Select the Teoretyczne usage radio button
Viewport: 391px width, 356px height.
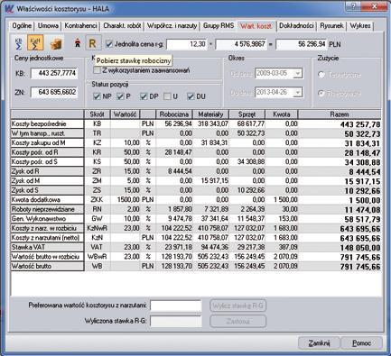tap(321, 75)
